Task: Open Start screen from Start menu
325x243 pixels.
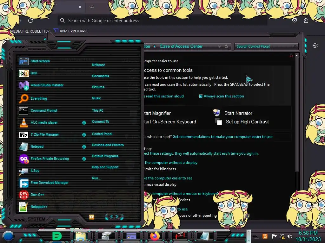Action: click(x=34, y=61)
